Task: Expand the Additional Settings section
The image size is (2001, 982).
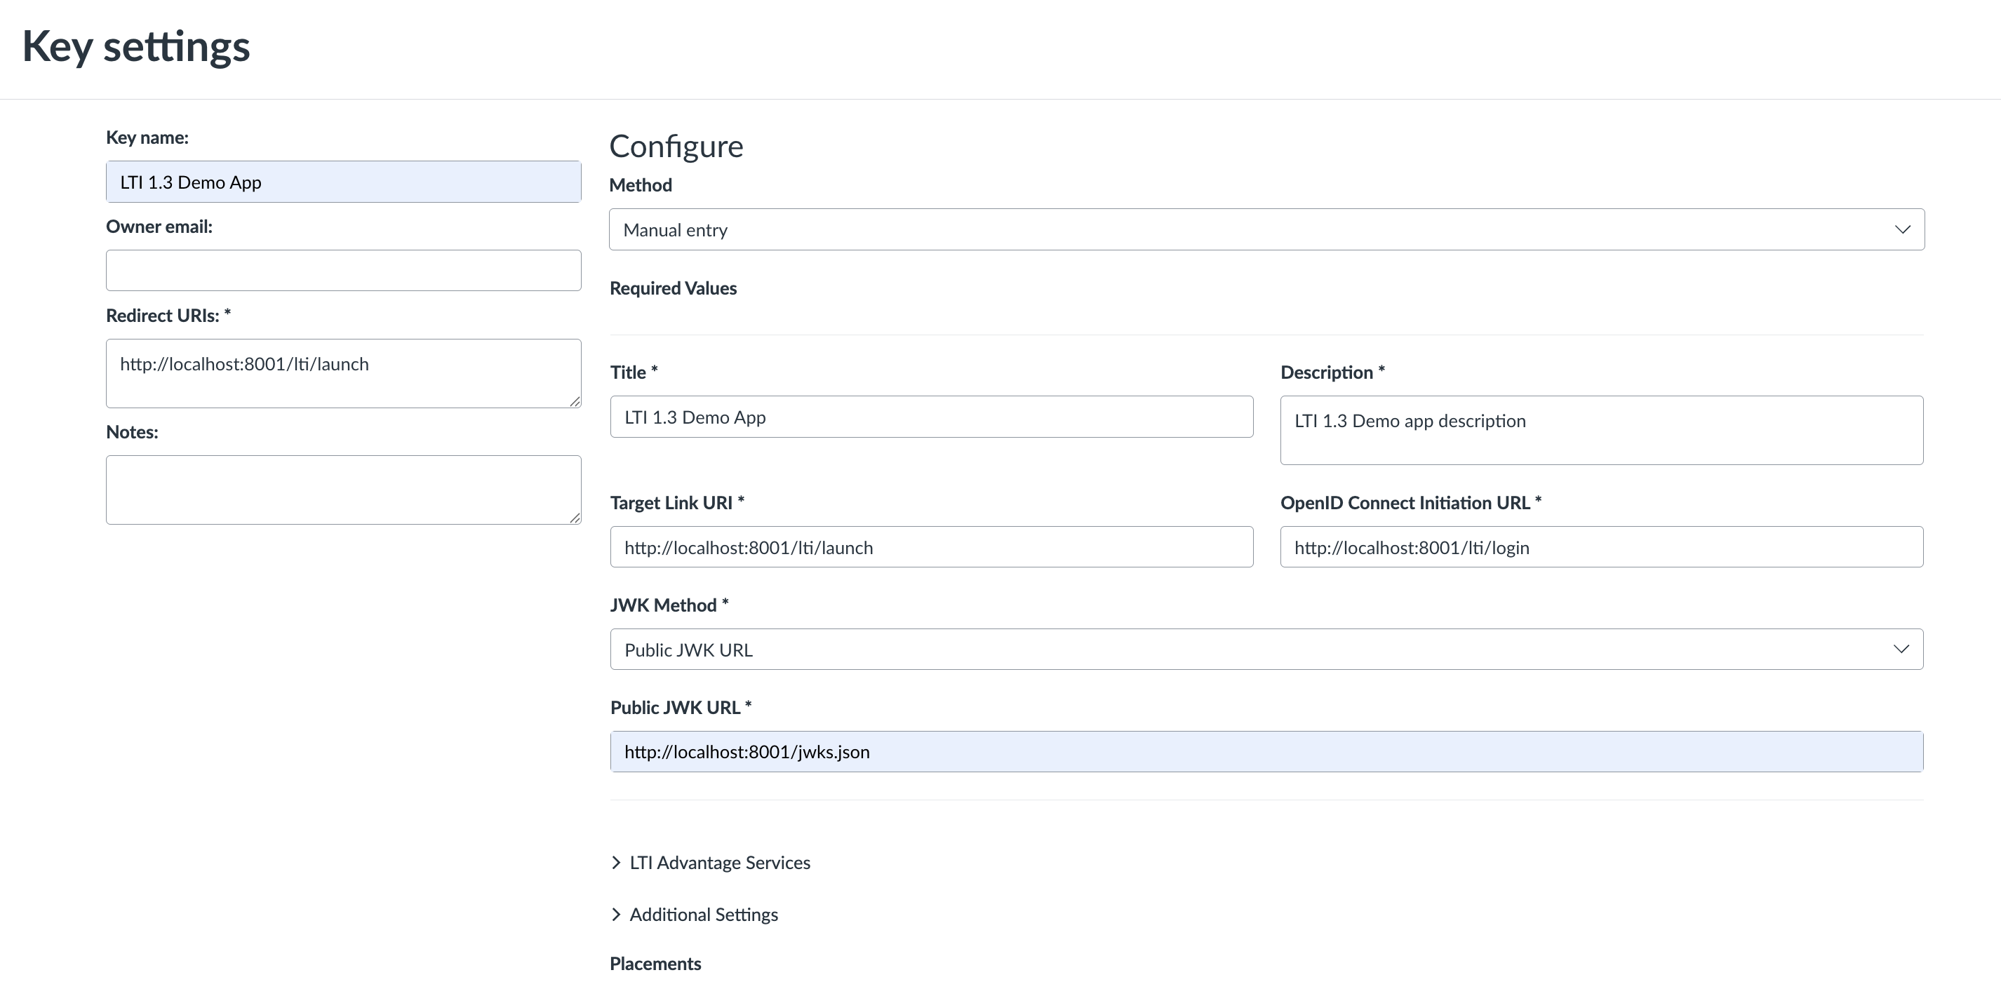Action: click(x=702, y=915)
